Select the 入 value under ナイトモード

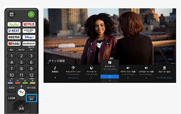click(91, 78)
